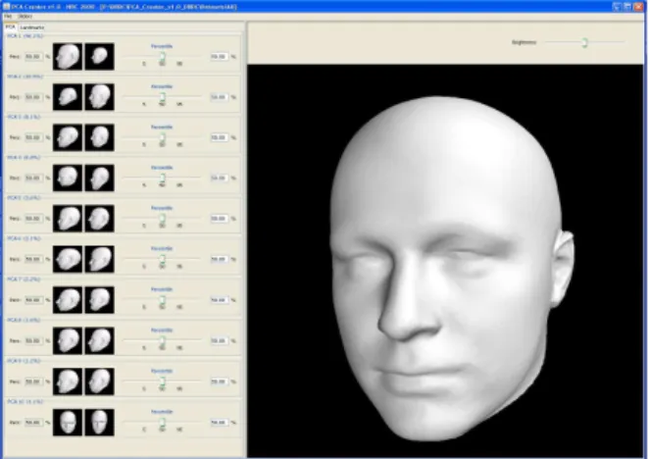Select PCA 6 right head thumbnail
650x459 pixels.
(99, 259)
